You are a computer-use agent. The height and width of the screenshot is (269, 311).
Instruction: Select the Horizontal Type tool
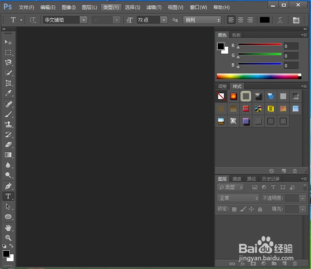tap(8, 196)
